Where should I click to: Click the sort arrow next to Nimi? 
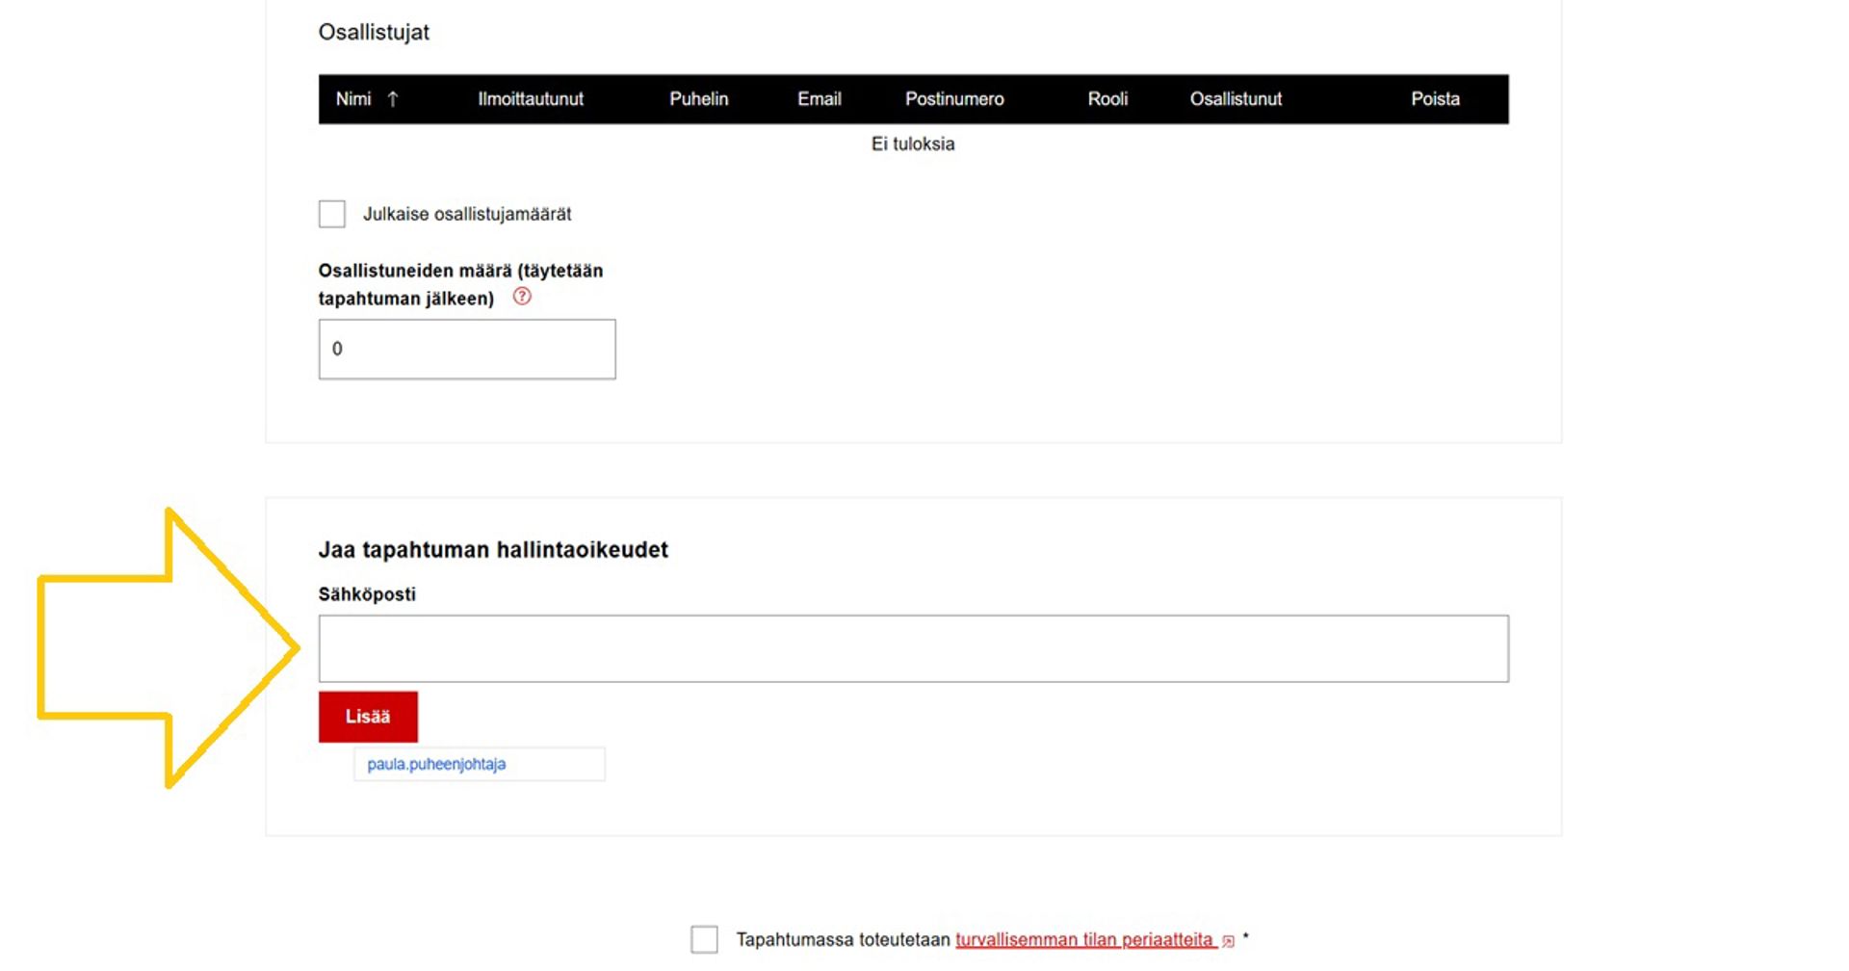click(393, 99)
